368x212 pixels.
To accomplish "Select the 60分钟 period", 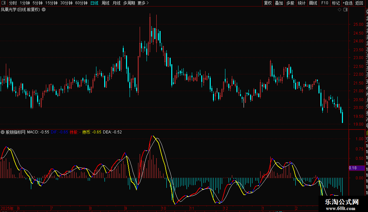I will 81,3.
